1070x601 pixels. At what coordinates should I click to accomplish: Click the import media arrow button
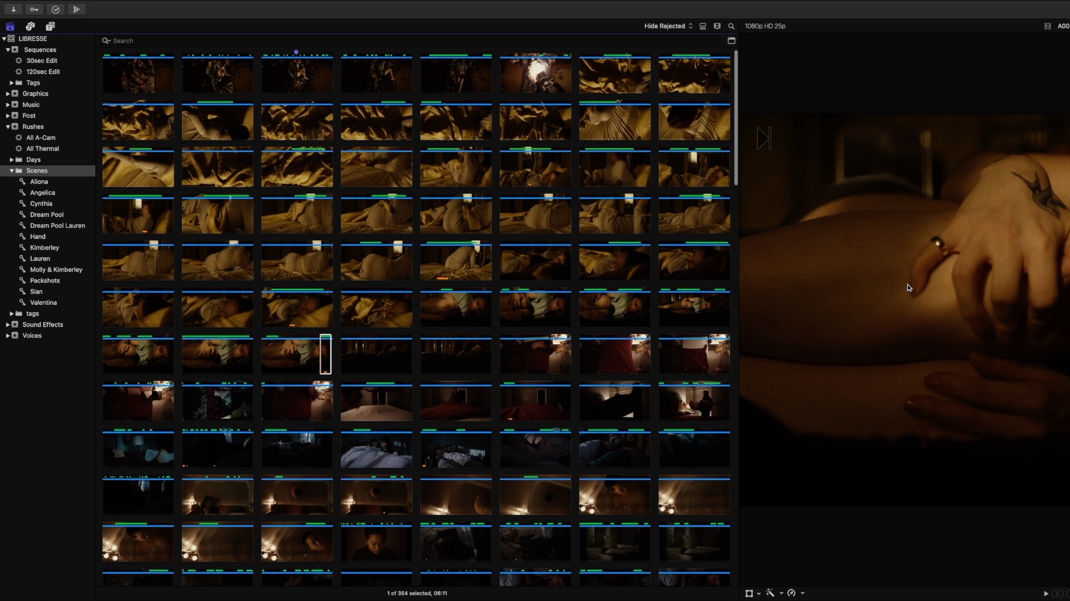pyautogui.click(x=13, y=9)
